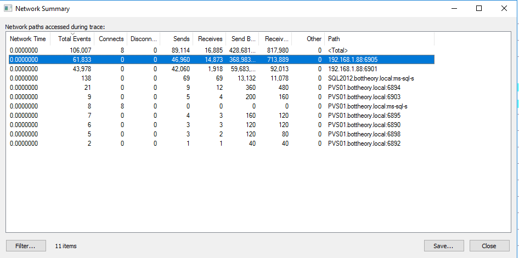Select the <Total> row

[337, 50]
